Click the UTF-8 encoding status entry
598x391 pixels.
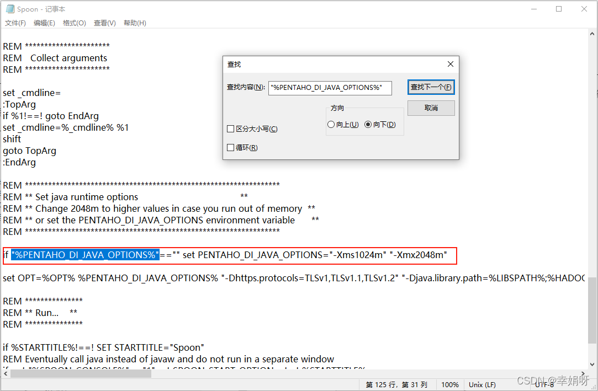pos(544,384)
